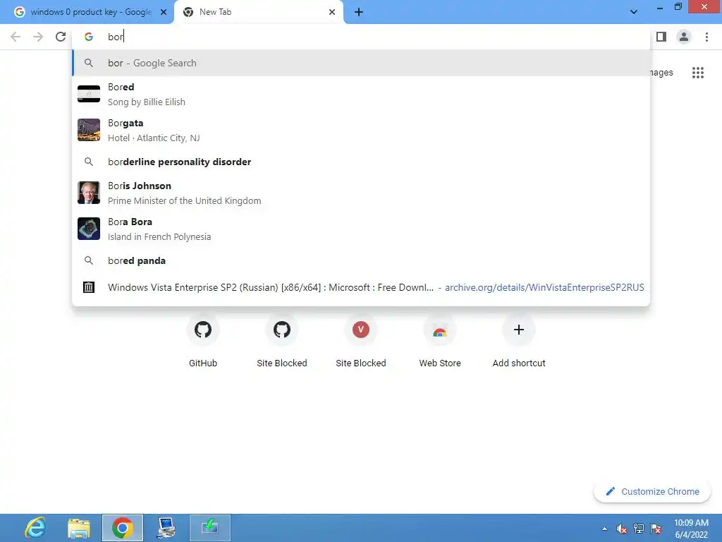The image size is (722, 542).
Task: Choose the bored panda suggestion
Action: [361, 260]
